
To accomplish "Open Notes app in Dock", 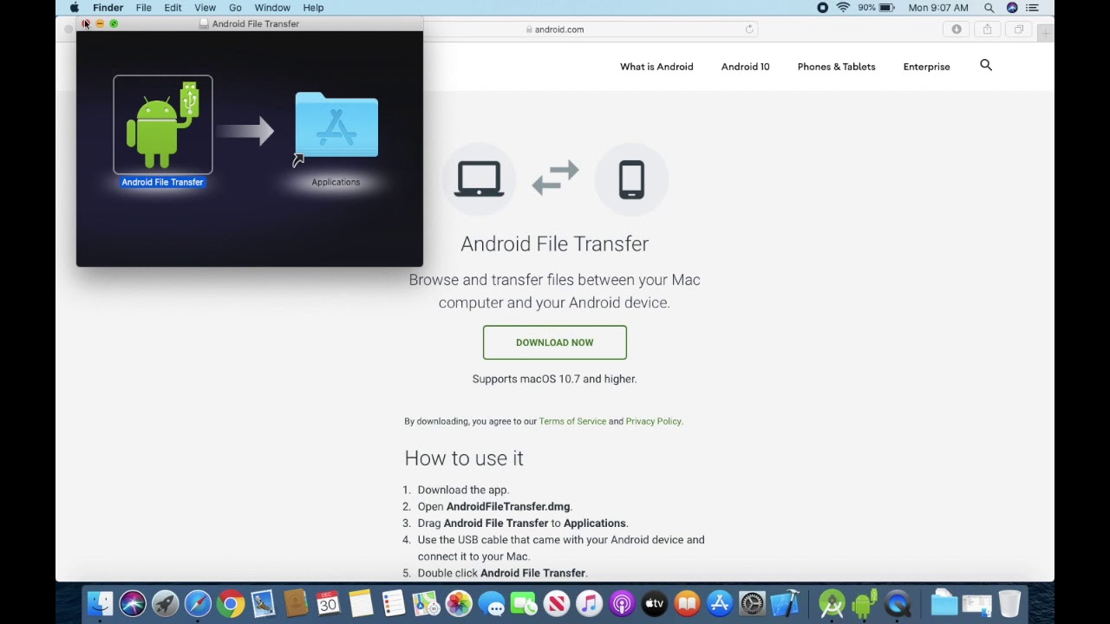I will coord(361,603).
